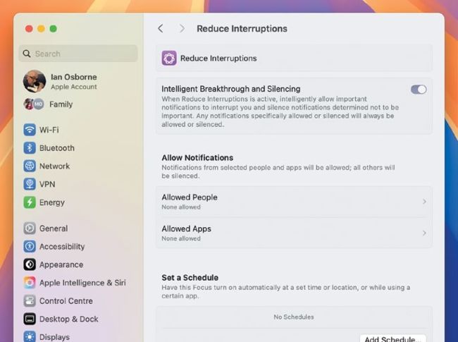458x342 pixels.
Task: Click the "Set a Schedule" heading
Action: (190, 277)
